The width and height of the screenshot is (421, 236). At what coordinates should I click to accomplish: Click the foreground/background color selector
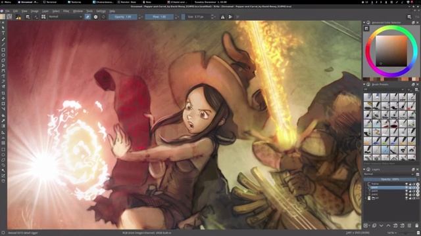pos(18,17)
